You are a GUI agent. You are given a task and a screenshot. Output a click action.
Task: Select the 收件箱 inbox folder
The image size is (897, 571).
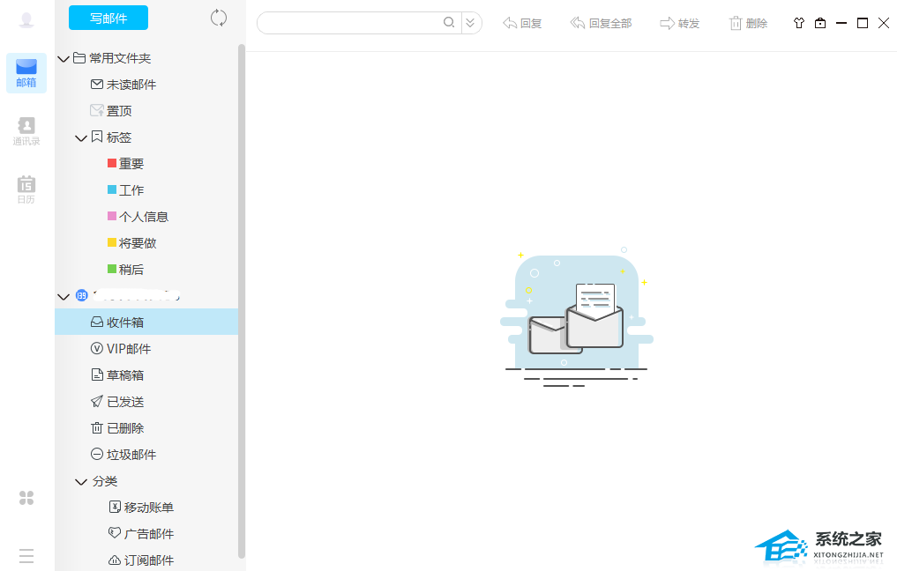pos(125,323)
